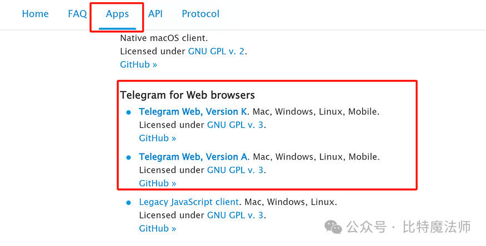486x246 pixels.
Task: Click the Telegram for Web browsers heading
Action: [188, 95]
